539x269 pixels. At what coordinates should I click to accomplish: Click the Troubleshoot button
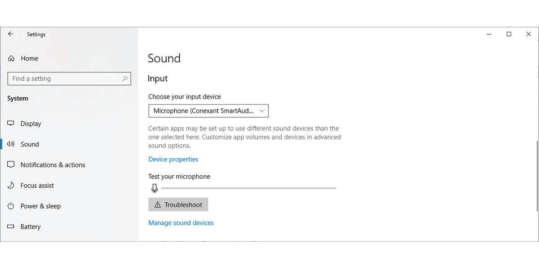(x=178, y=204)
